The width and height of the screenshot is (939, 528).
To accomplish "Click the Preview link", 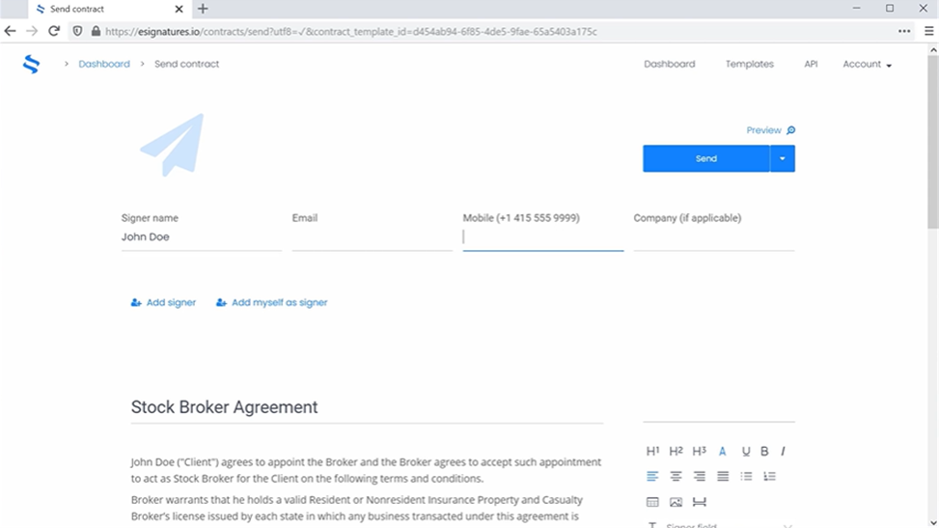I will point(763,130).
